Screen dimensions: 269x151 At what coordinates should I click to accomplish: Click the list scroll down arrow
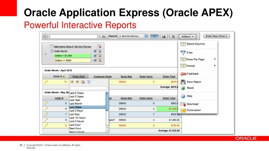[x=107, y=131]
